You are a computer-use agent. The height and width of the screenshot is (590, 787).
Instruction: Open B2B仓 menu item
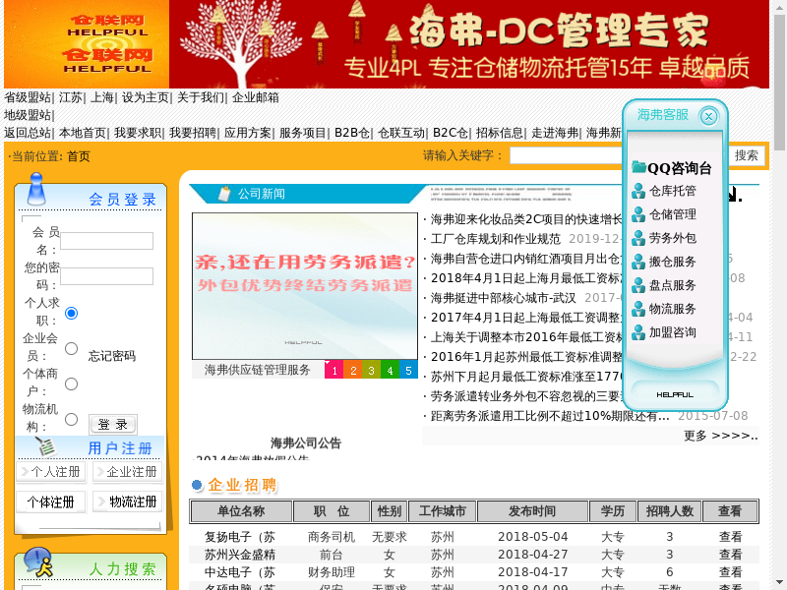[352, 133]
